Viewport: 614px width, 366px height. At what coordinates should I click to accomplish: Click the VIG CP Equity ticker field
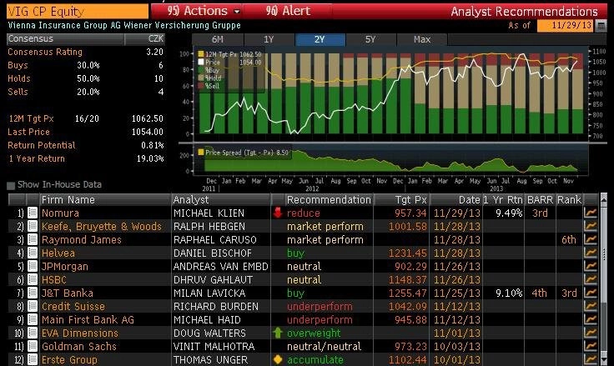78,12
